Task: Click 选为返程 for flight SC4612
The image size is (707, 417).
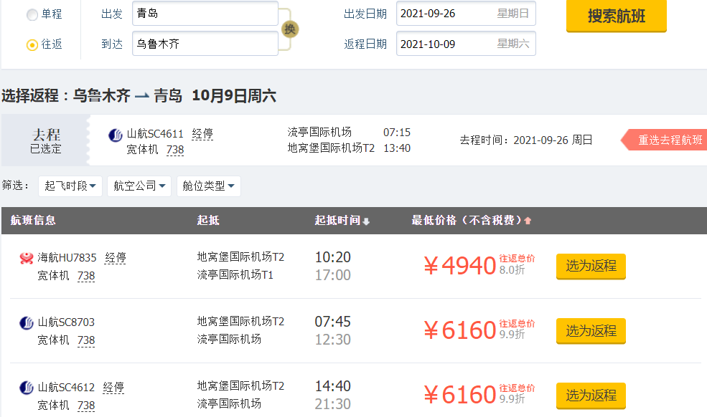Action: [591, 396]
